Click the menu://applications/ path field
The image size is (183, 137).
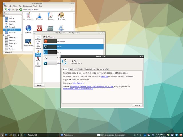coord(47,9)
